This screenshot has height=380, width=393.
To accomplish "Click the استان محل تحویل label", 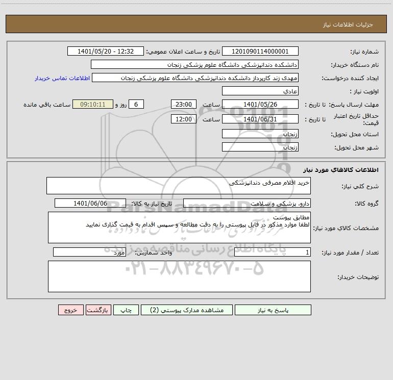I will pyautogui.click(x=355, y=135).
